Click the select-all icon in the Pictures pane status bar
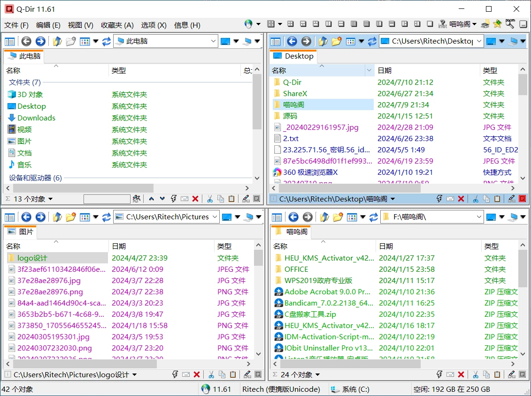Viewport: 531px width, 396px height. pyautogui.click(x=258, y=374)
